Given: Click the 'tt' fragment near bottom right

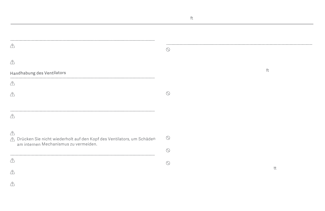Looking at the screenshot, I should point(275,168).
